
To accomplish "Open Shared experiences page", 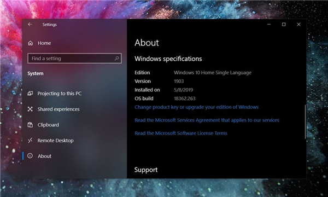I will click(x=58, y=109).
